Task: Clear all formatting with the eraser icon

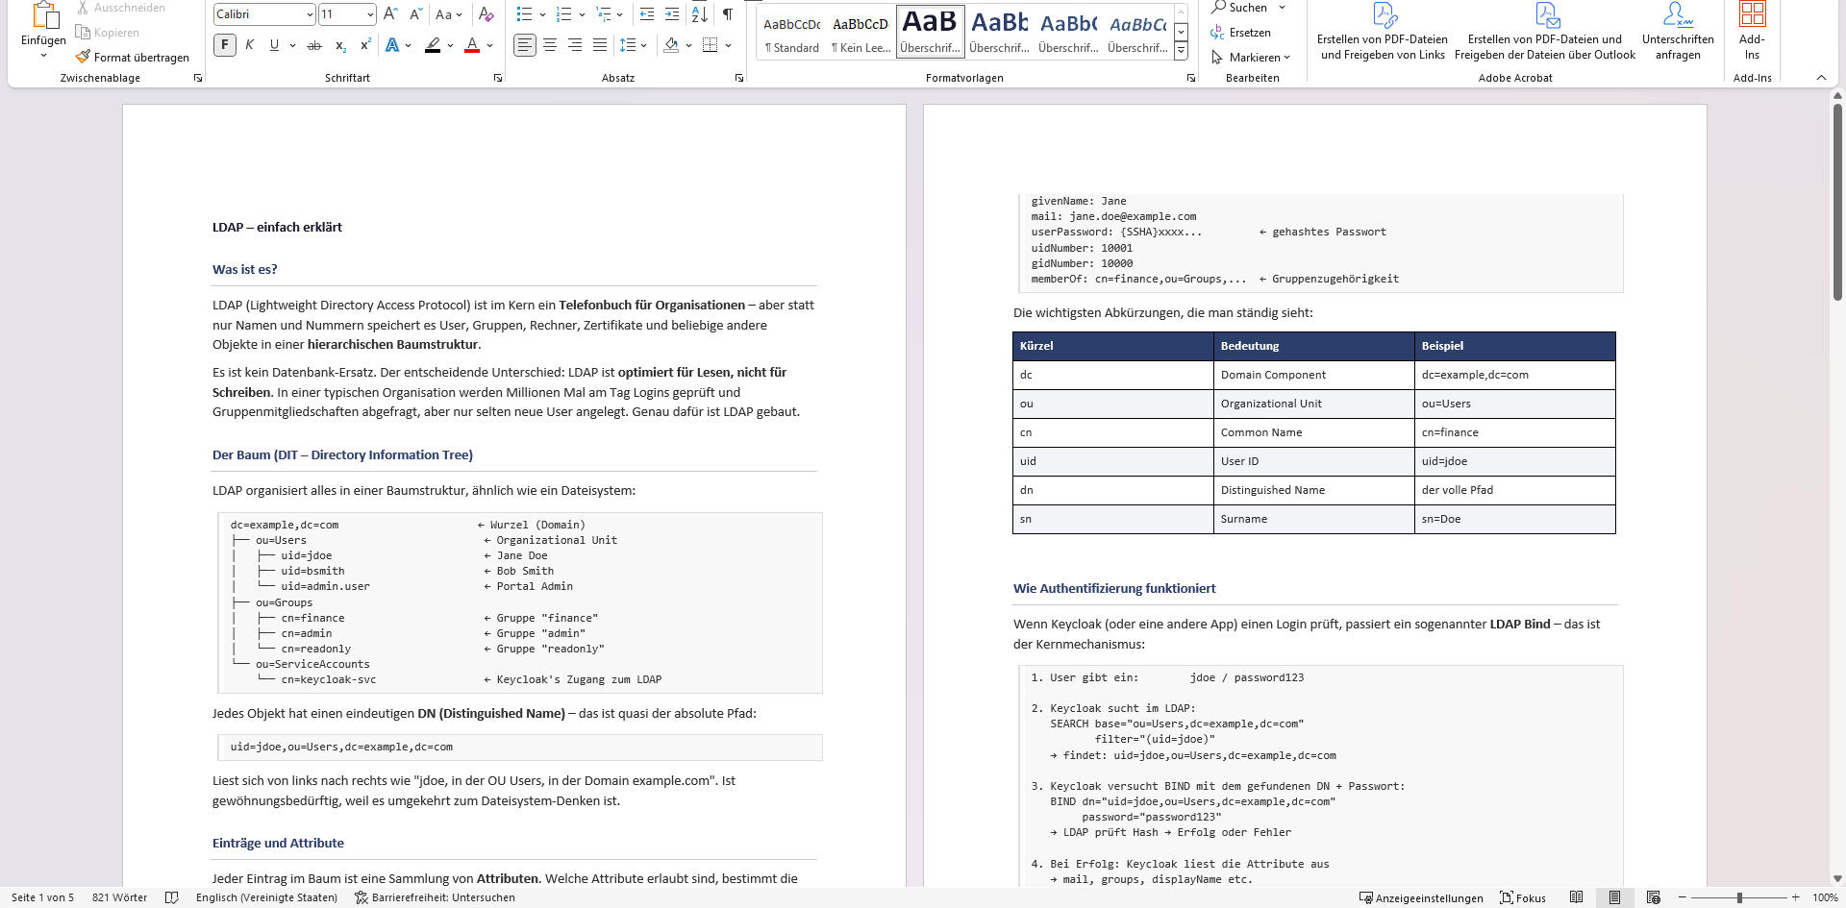Action: (x=486, y=14)
